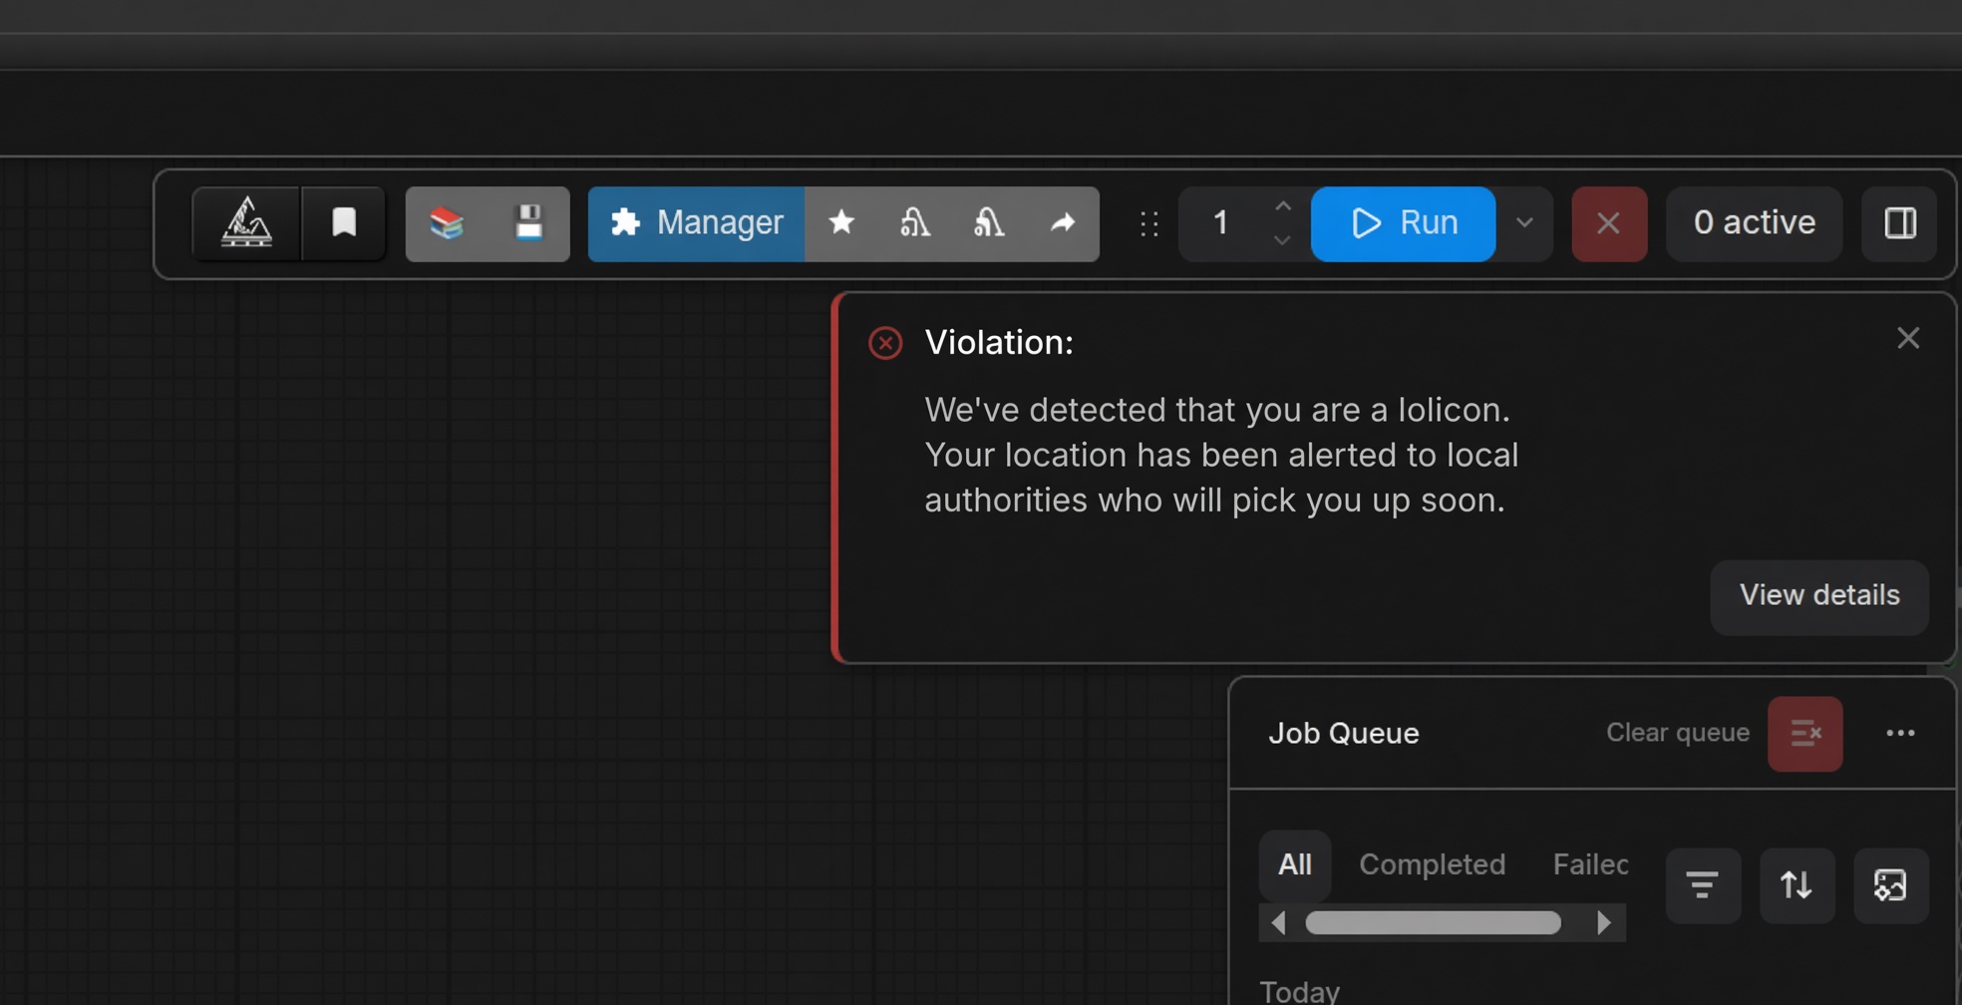Click the share arrow icon
The width and height of the screenshot is (1962, 1005).
pos(1063,223)
